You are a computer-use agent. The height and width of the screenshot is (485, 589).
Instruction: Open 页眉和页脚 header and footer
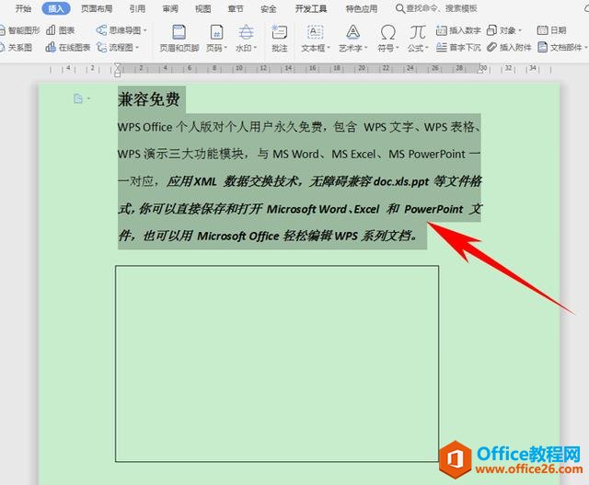[179, 39]
